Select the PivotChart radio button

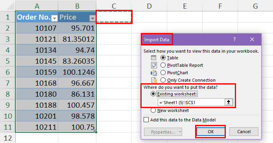click(x=163, y=73)
